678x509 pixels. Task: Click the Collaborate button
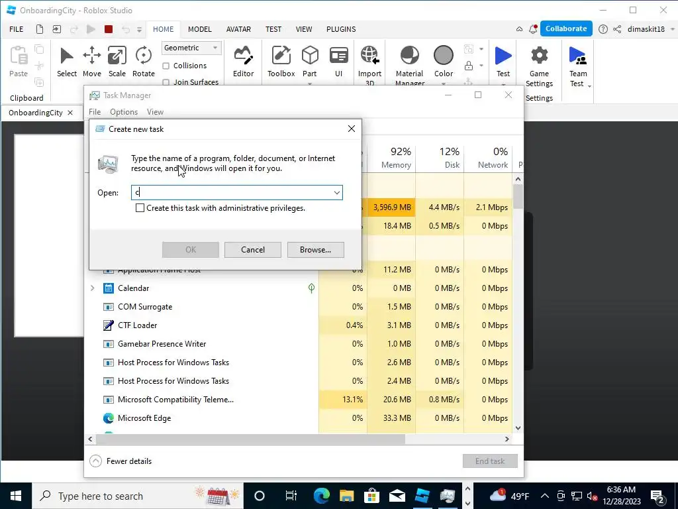click(x=566, y=28)
